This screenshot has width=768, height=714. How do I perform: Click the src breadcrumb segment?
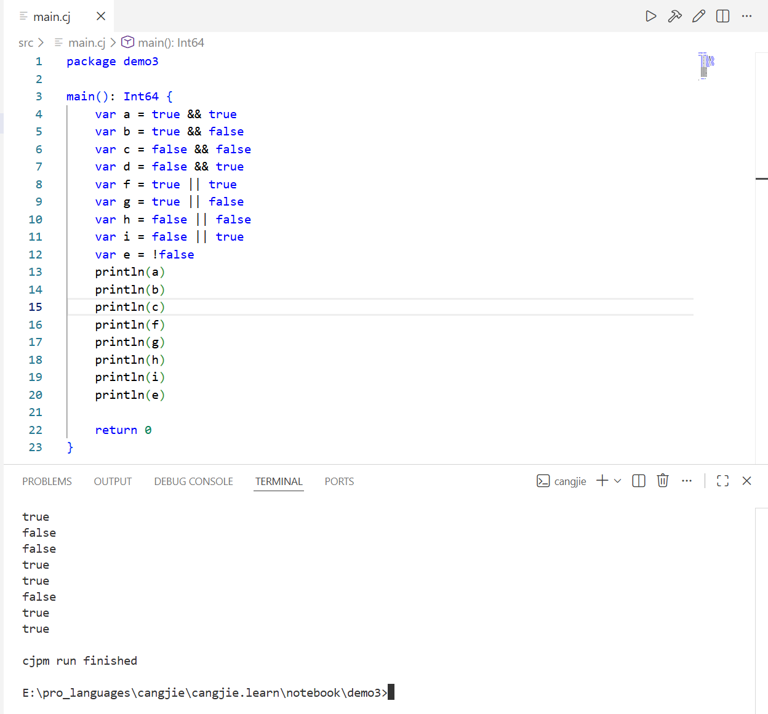[x=26, y=42]
